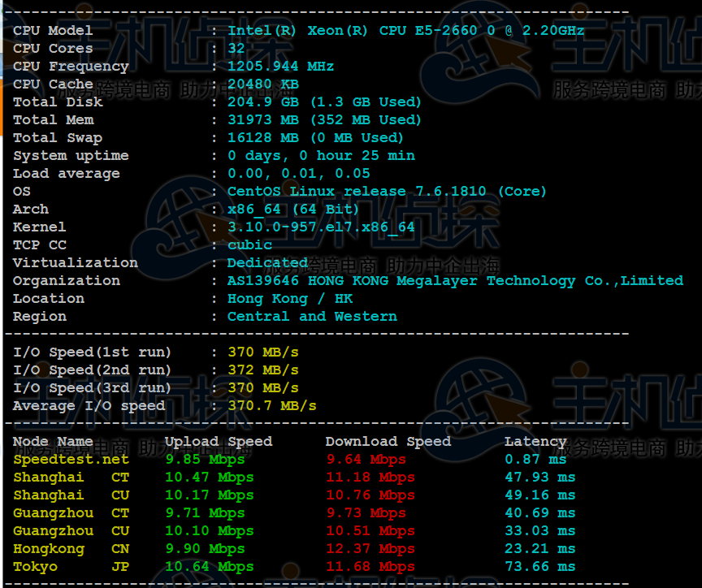Click the CPU Model value Intel Xeon E5-2660
The height and width of the screenshot is (588, 702).
click(x=405, y=31)
